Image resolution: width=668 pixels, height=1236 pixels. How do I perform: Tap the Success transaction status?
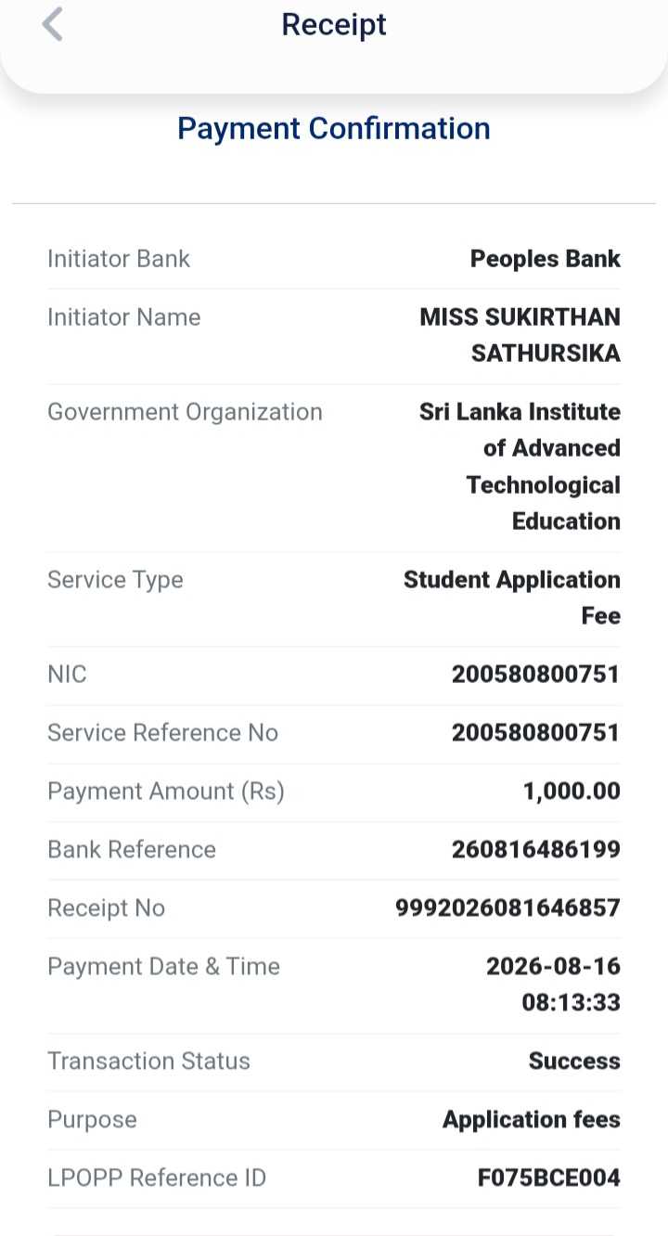[x=574, y=1062]
